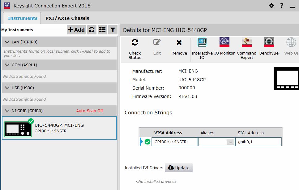Click the Firmware Version REV1.03 value
This screenshot has width=299, height=190.
click(188, 96)
